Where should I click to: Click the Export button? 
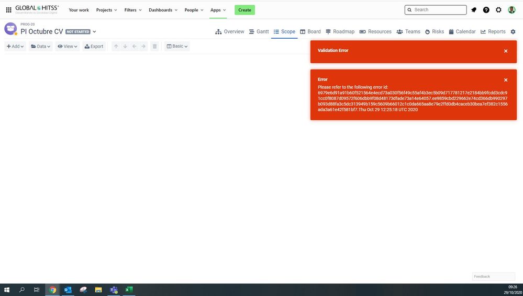coord(94,47)
